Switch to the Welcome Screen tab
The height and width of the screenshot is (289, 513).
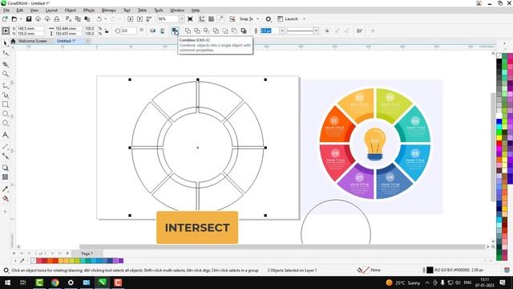pos(32,41)
